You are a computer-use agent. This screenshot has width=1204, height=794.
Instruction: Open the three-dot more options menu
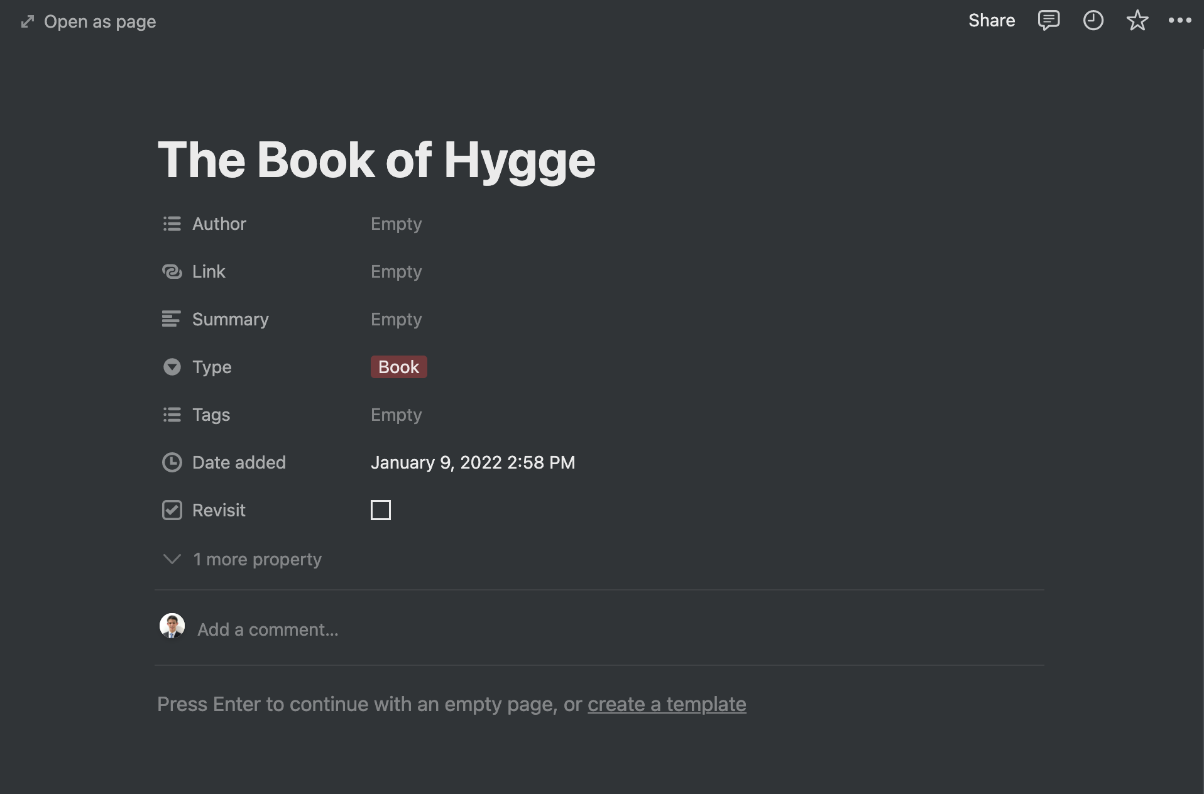pos(1179,21)
